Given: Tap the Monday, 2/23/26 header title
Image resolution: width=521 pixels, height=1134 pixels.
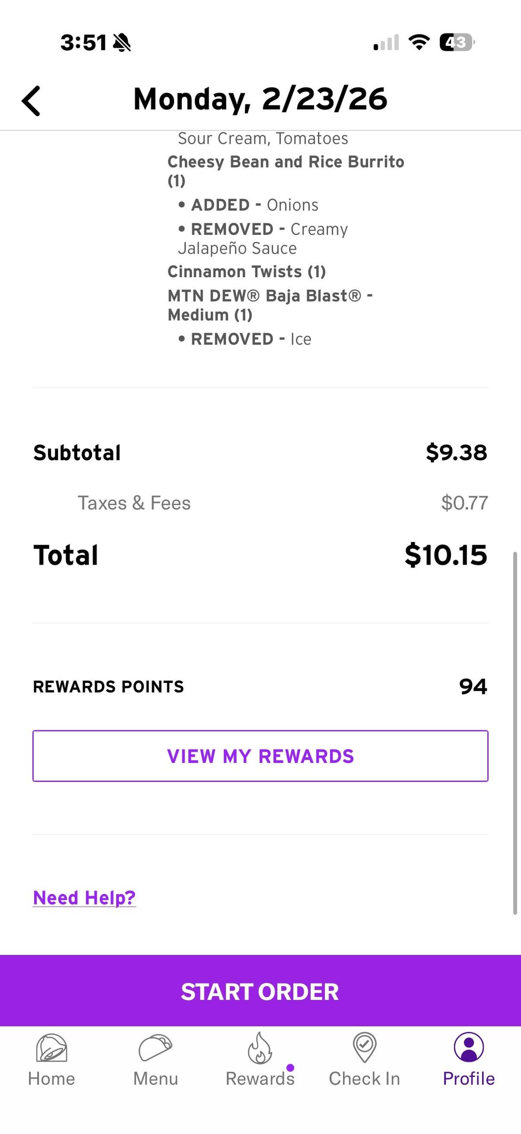Looking at the screenshot, I should [x=260, y=99].
